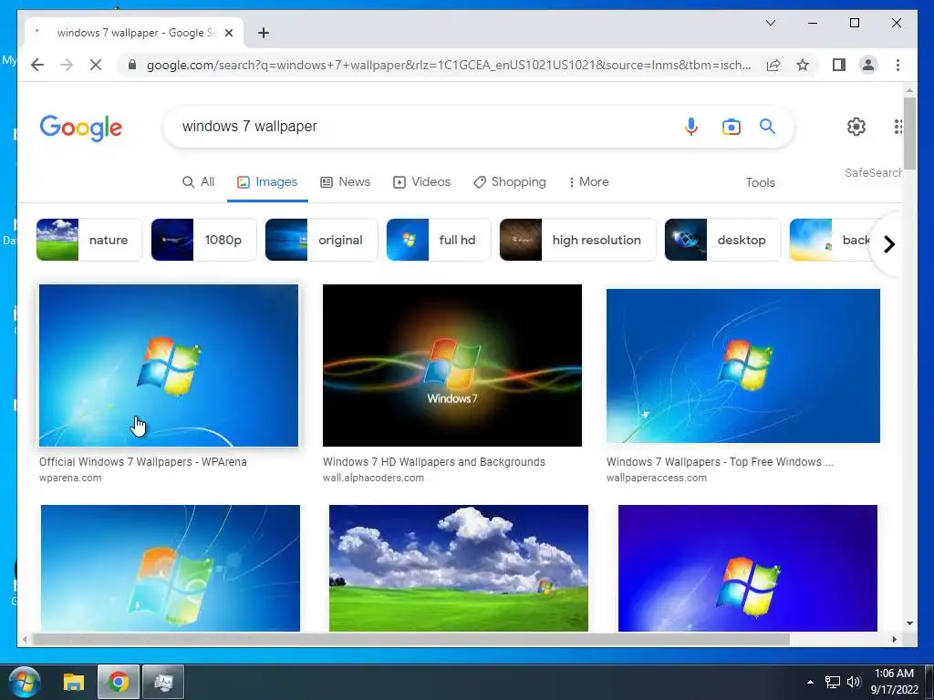This screenshot has width=934, height=700.
Task: Open Windows 7 HD Wallpapers and Backgrounds link
Action: point(433,462)
